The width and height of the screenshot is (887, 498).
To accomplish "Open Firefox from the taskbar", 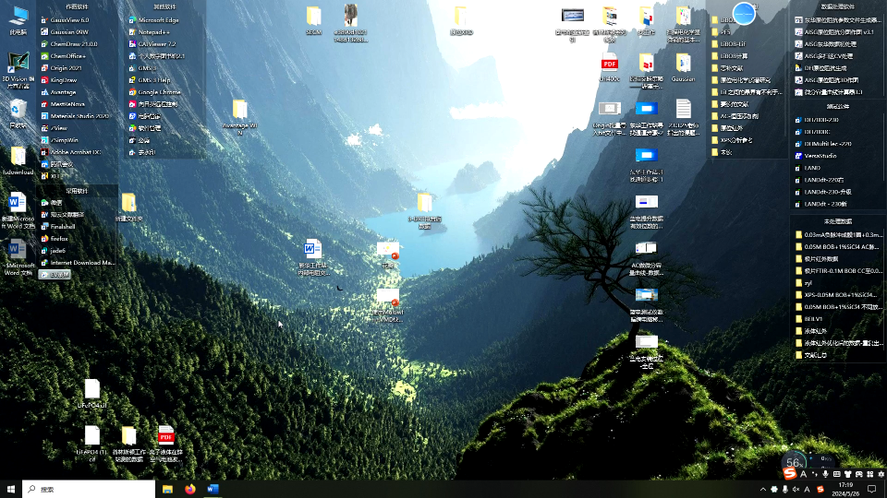I will 190,489.
